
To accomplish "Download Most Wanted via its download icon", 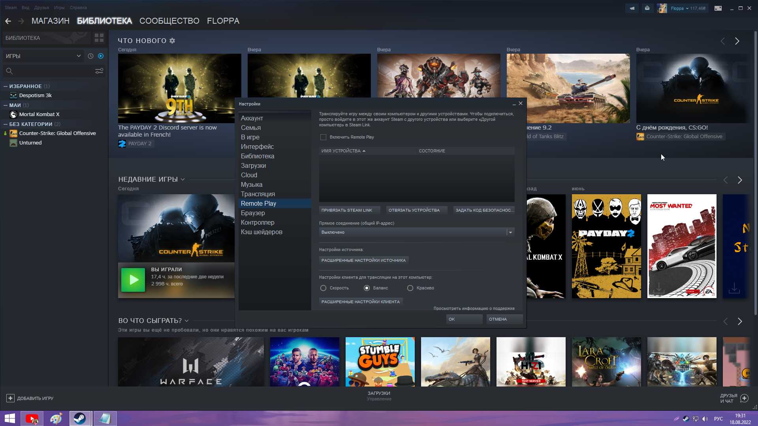I will [x=659, y=288].
